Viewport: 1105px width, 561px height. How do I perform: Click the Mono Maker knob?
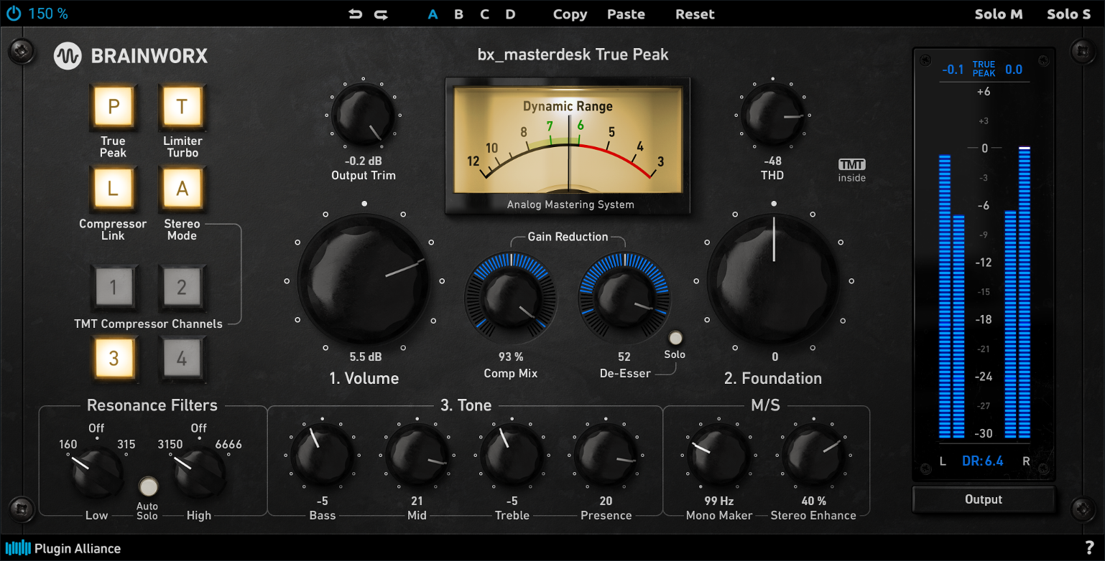pyautogui.click(x=719, y=455)
